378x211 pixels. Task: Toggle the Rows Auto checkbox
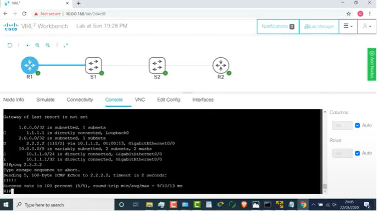point(358,153)
